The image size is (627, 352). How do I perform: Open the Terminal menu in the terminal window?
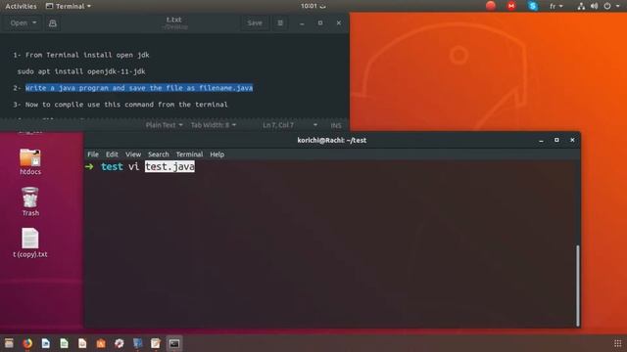pos(189,154)
